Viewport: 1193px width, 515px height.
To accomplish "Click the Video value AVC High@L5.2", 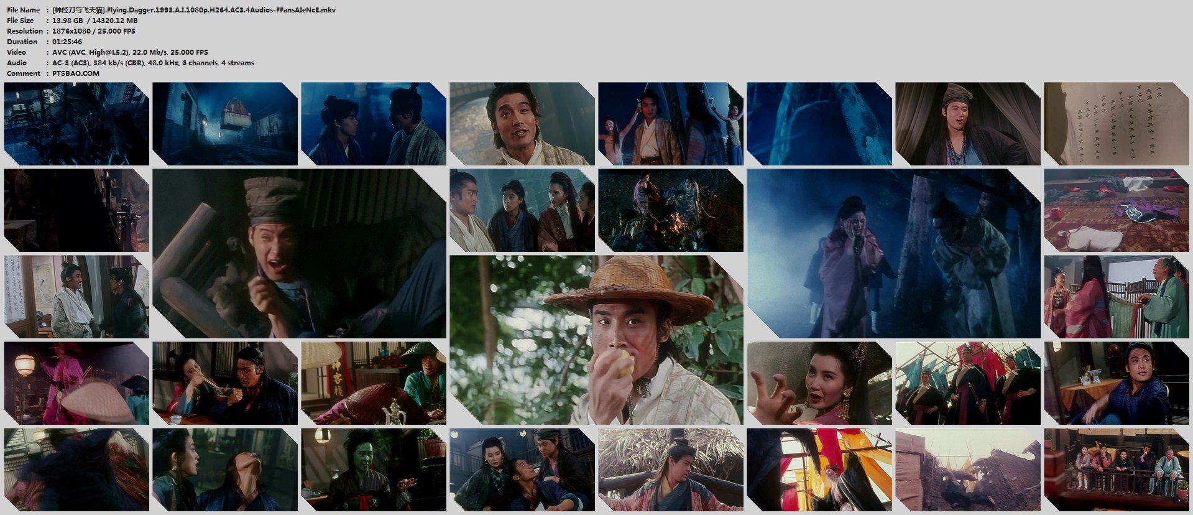I will (x=130, y=52).
